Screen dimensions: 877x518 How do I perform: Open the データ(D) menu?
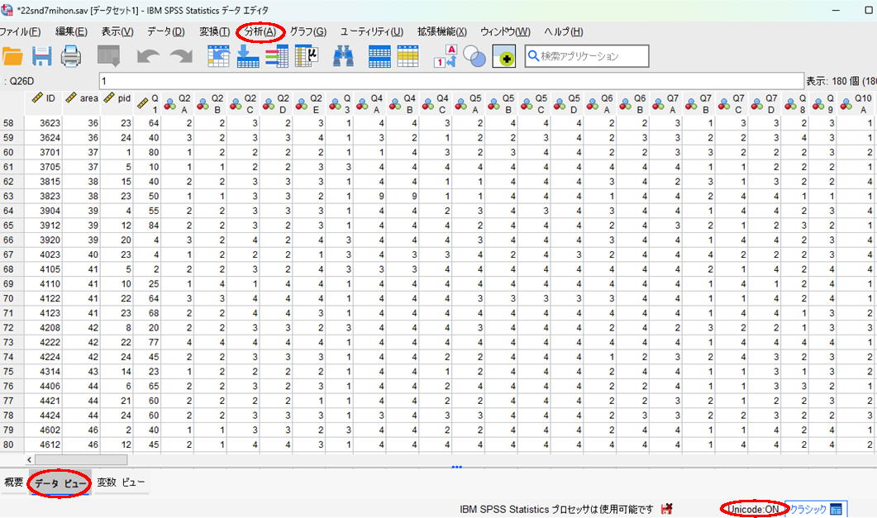click(x=165, y=32)
